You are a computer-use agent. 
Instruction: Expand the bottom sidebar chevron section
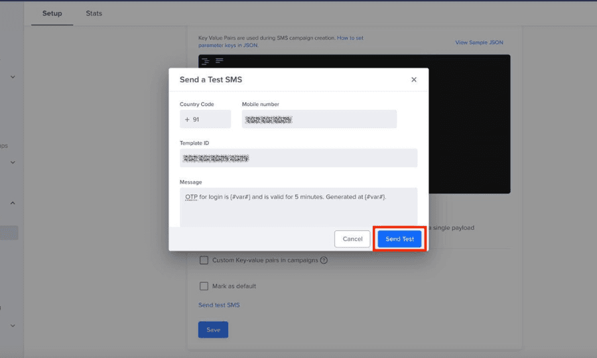click(x=13, y=326)
